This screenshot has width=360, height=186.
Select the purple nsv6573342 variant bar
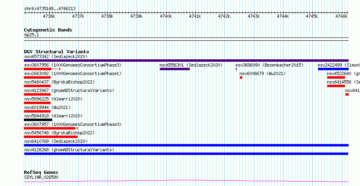point(186,61)
